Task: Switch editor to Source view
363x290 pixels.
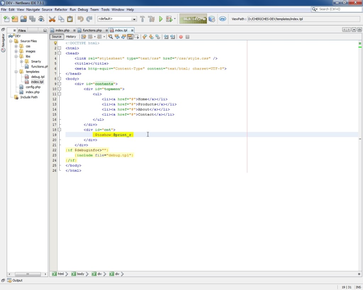Action: click(57, 37)
